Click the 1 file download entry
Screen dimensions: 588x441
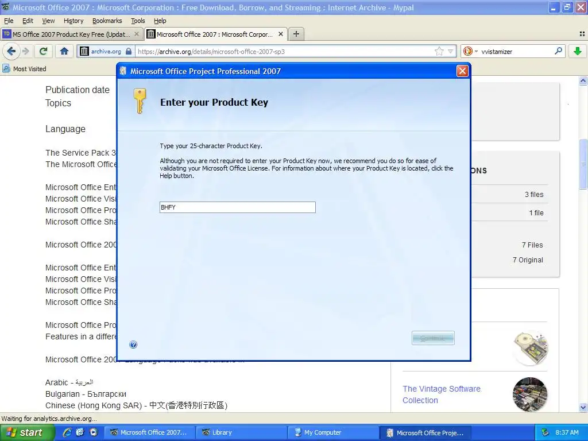point(536,212)
